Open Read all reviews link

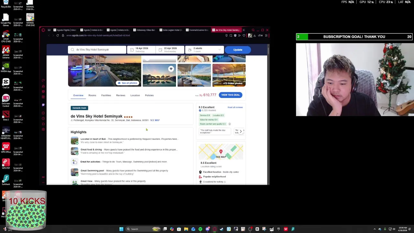pyautogui.click(x=235, y=107)
